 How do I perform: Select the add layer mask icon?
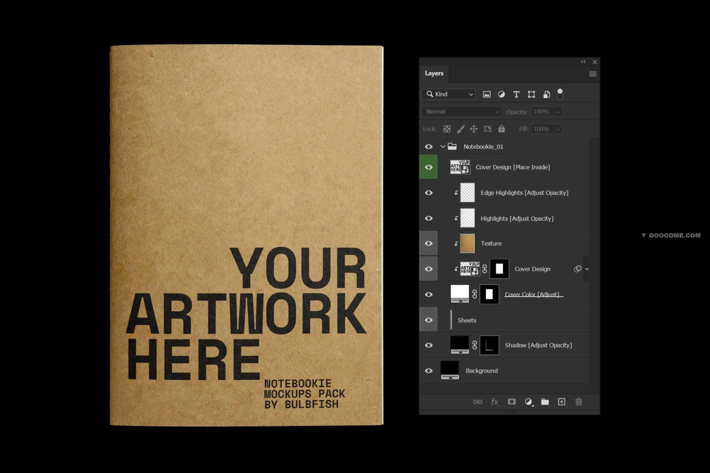point(511,402)
